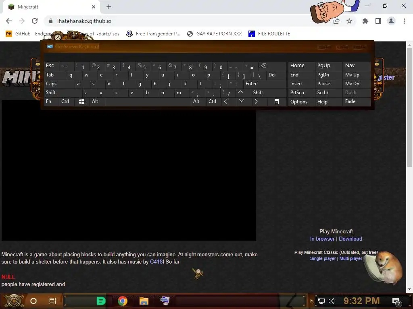Tap the PgDn key on the on-screen keyboard
The height and width of the screenshot is (309, 413).
(x=328, y=75)
